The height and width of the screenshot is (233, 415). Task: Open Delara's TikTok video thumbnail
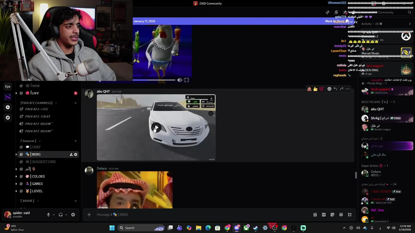click(x=135, y=190)
